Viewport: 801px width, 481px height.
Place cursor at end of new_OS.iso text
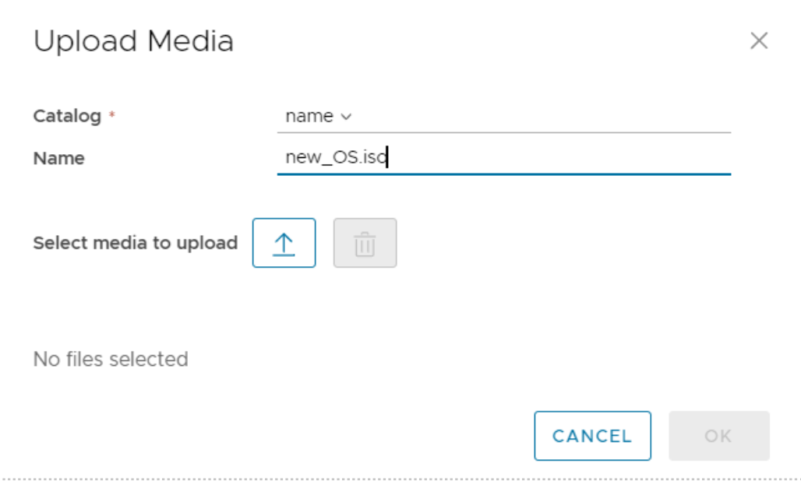tap(388, 157)
